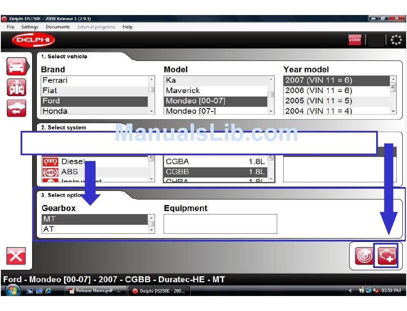Open the Help menu

point(127,27)
